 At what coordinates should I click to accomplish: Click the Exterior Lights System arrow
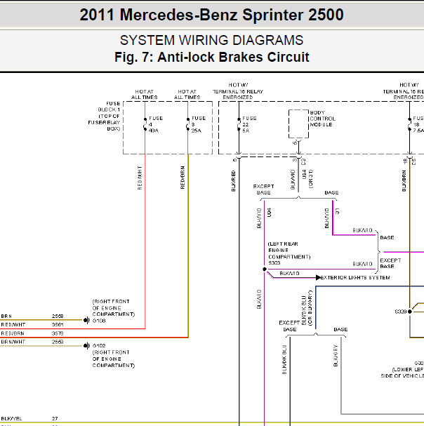[316, 277]
